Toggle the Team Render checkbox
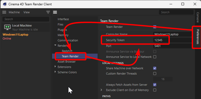The width and height of the screenshot is (201, 99). [x=155, y=27]
